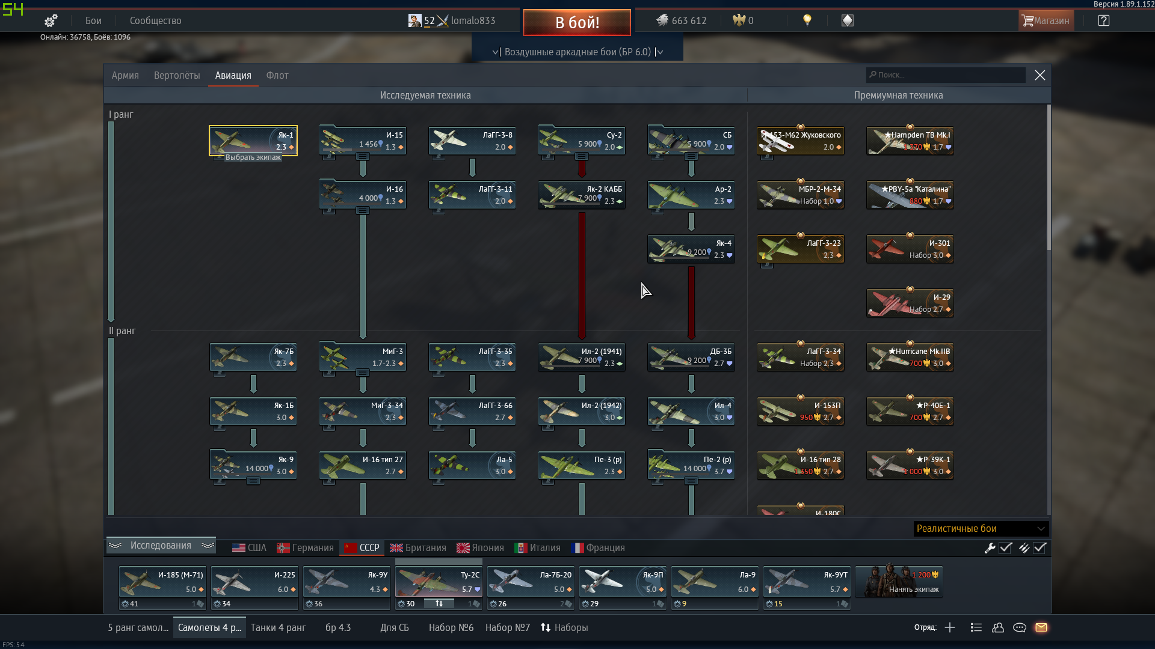Select the ЛаГГ-3-8 aircraft card
Image resolution: width=1155 pixels, height=649 pixels.
click(472, 141)
